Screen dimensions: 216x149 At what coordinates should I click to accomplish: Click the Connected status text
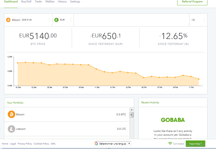[x=179, y=144]
